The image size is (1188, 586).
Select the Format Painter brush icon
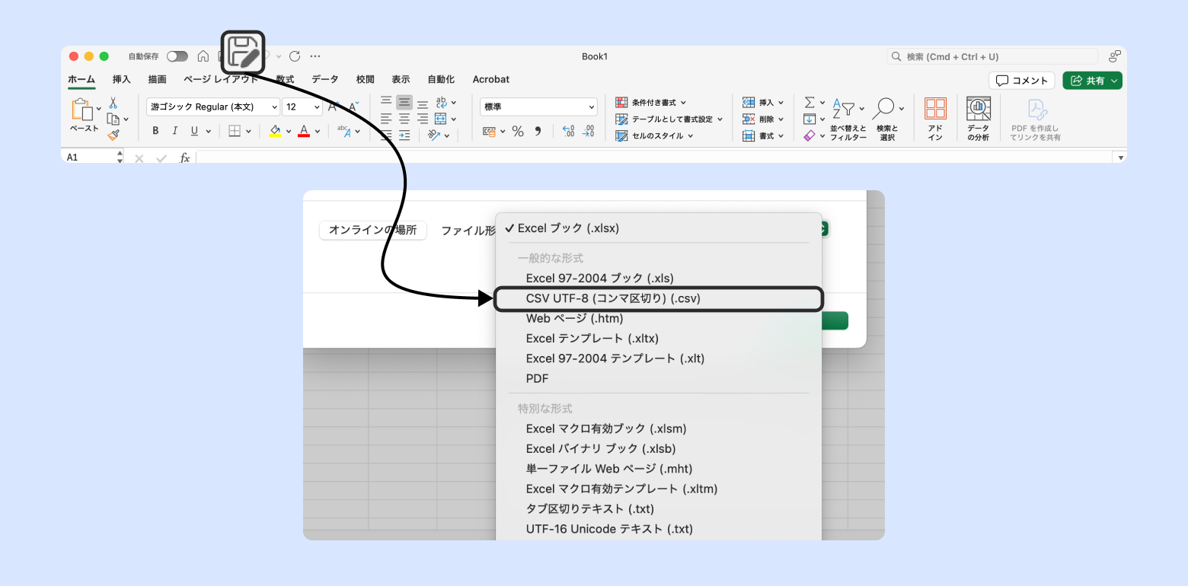[x=113, y=135]
